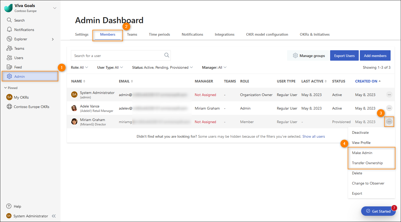
Task: Open more options for Miriam Graham row
Action: coord(389,122)
